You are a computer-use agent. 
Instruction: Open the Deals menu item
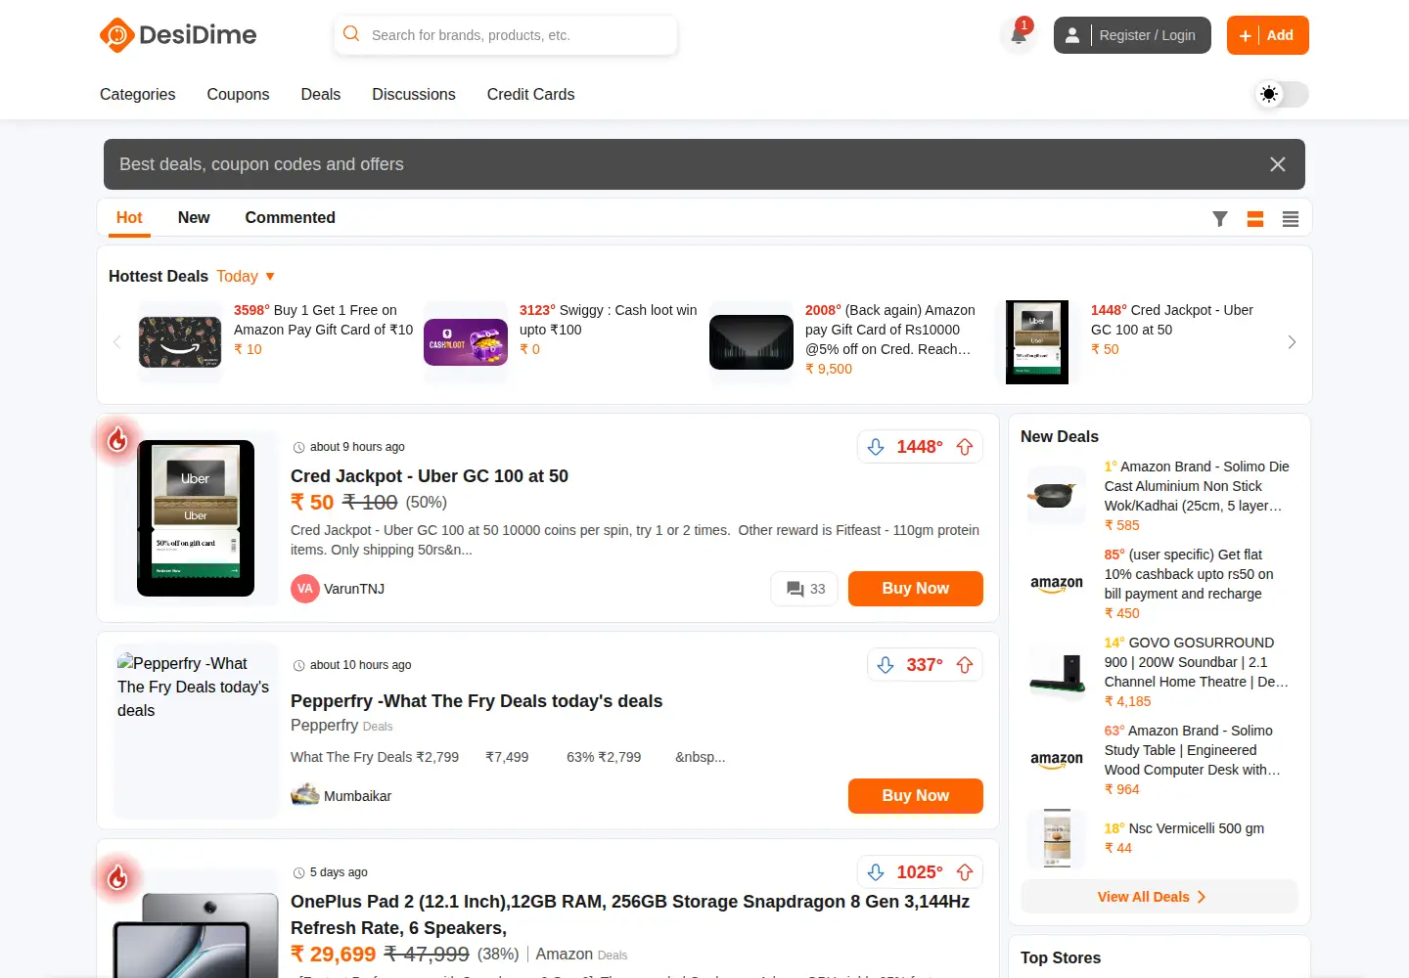pos(321,94)
